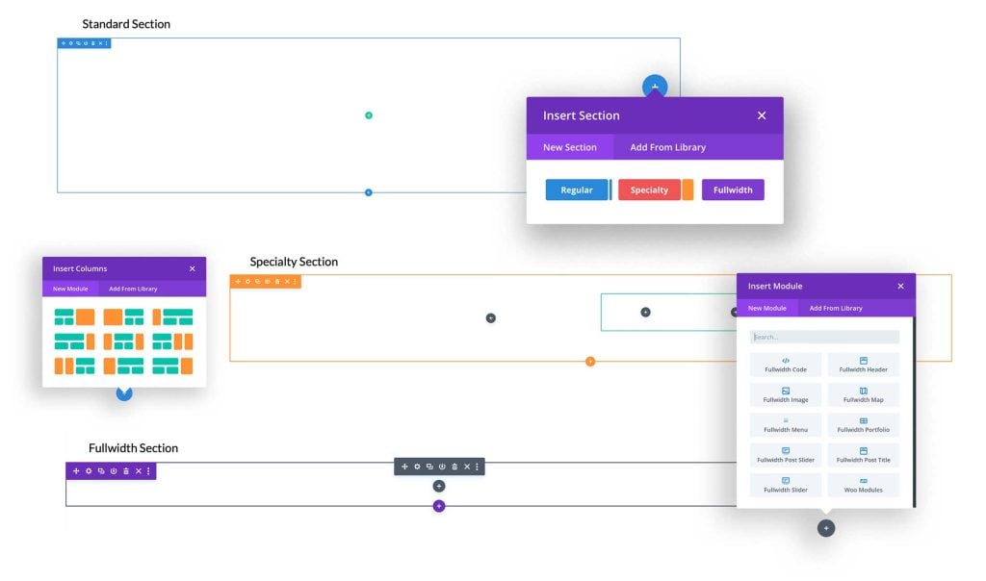Select the Fullwidth Map module

click(864, 394)
